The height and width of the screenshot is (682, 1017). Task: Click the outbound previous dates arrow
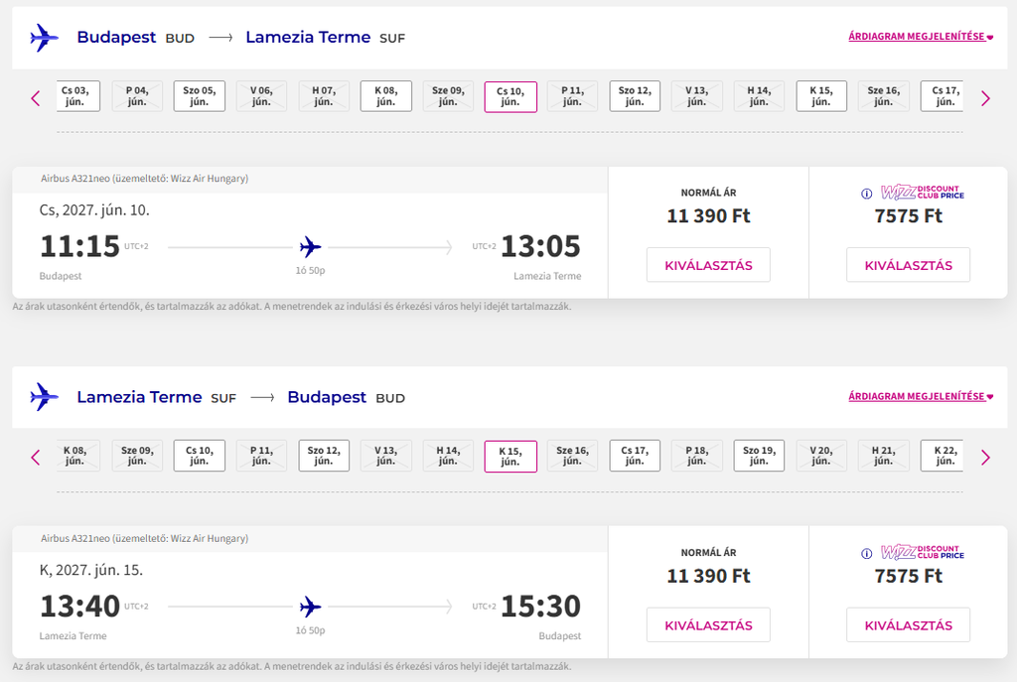(36, 98)
